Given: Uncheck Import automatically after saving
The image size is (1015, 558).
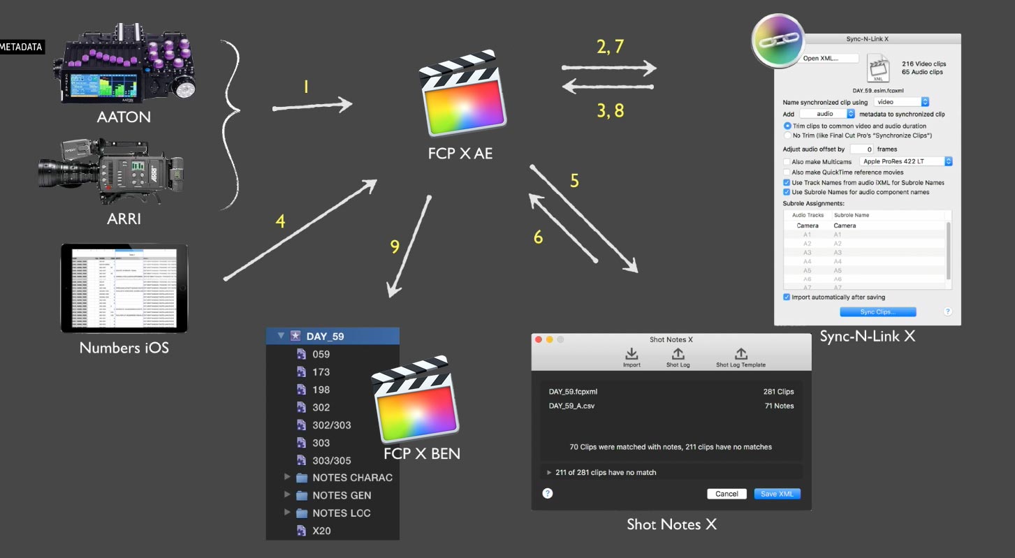Looking at the screenshot, I should tap(787, 297).
